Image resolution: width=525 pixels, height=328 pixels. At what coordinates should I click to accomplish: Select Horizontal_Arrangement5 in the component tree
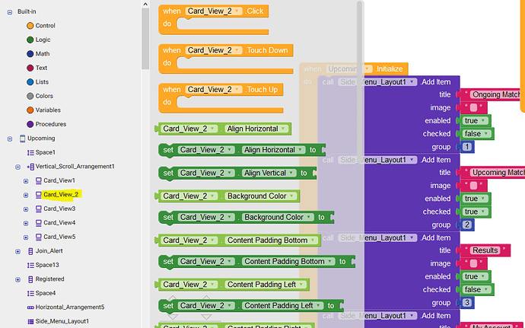click(x=69, y=307)
